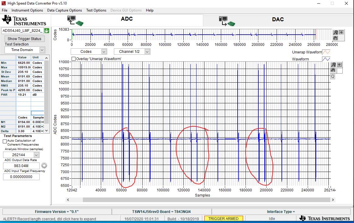Click the Record length coerced alert message
Screen dimensions: 354x223
pos(49,219)
